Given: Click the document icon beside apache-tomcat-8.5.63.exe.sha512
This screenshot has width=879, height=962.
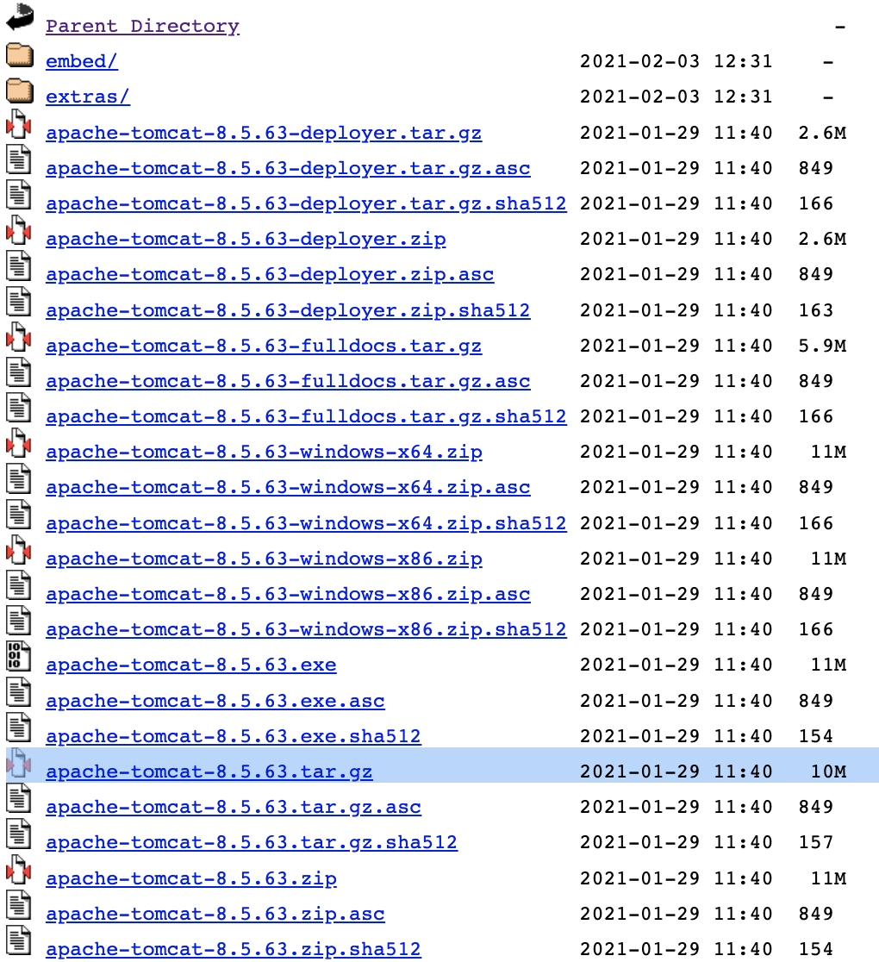Looking at the screenshot, I should (x=18, y=728).
